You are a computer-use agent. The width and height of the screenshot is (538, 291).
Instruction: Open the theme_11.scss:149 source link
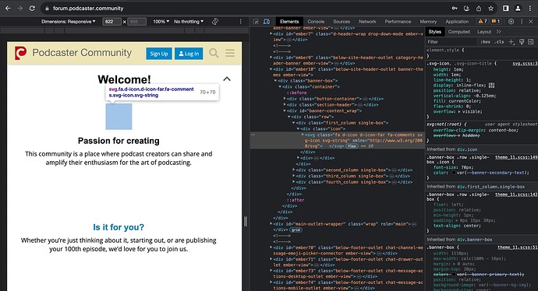tap(516, 157)
